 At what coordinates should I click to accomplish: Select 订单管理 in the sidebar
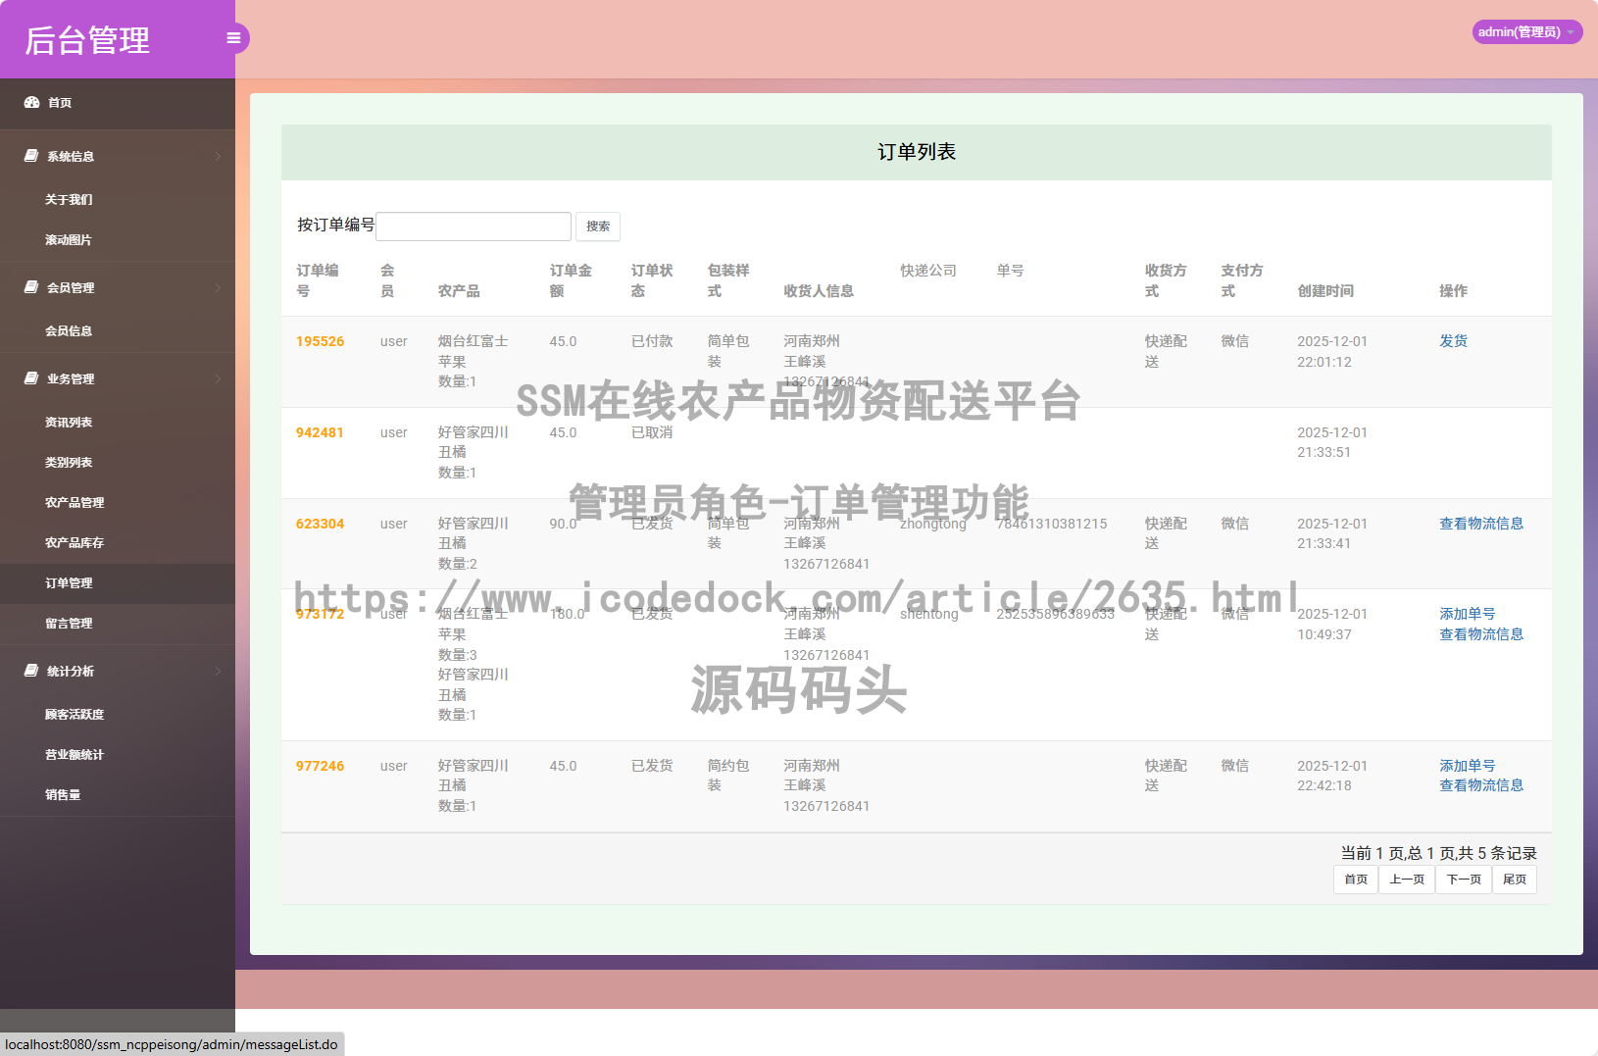tap(69, 582)
